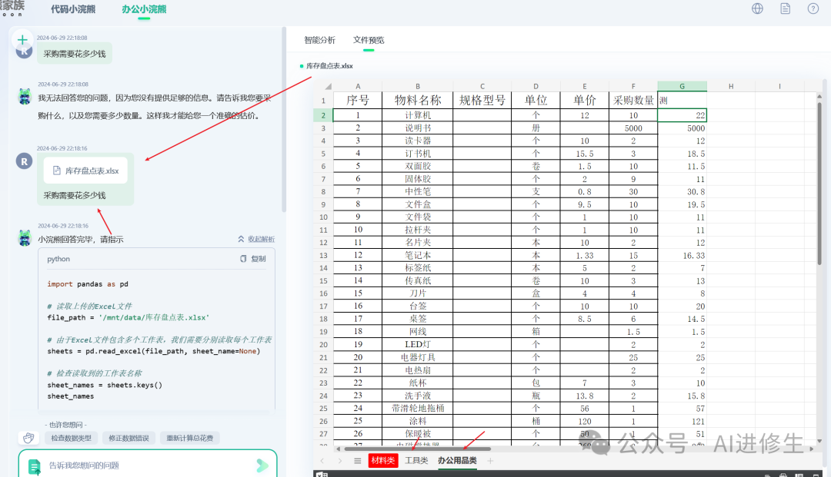Select column E header
The image size is (831, 477).
point(585,86)
